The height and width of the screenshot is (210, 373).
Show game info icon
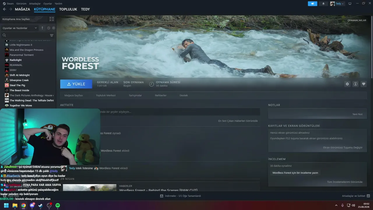356,84
